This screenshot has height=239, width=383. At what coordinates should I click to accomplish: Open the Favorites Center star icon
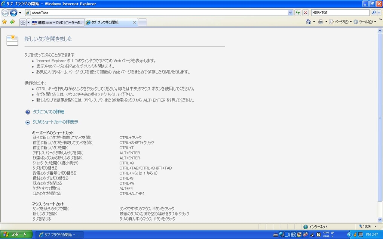coord(4,22)
